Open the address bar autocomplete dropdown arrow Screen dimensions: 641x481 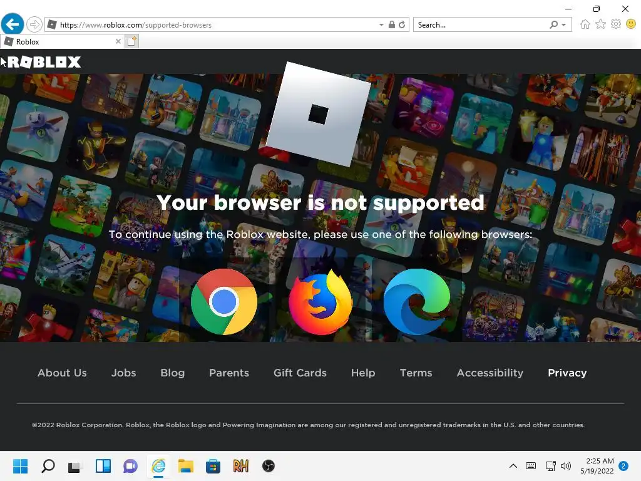381,25
